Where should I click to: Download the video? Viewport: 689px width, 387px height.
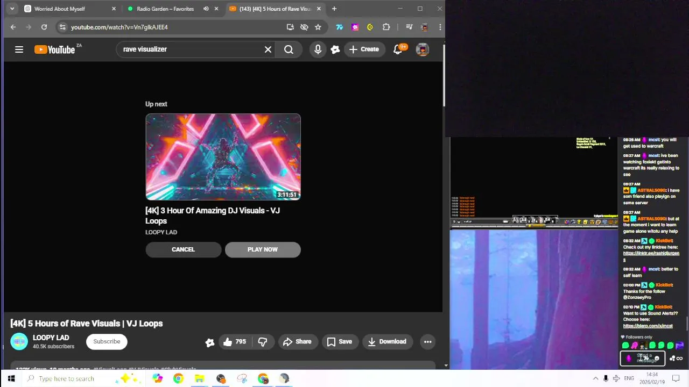[x=387, y=341]
